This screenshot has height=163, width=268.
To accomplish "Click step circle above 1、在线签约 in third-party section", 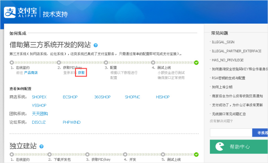I will pos(12,62).
